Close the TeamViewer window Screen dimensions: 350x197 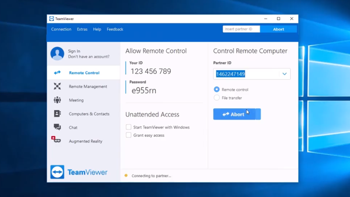tap(292, 19)
